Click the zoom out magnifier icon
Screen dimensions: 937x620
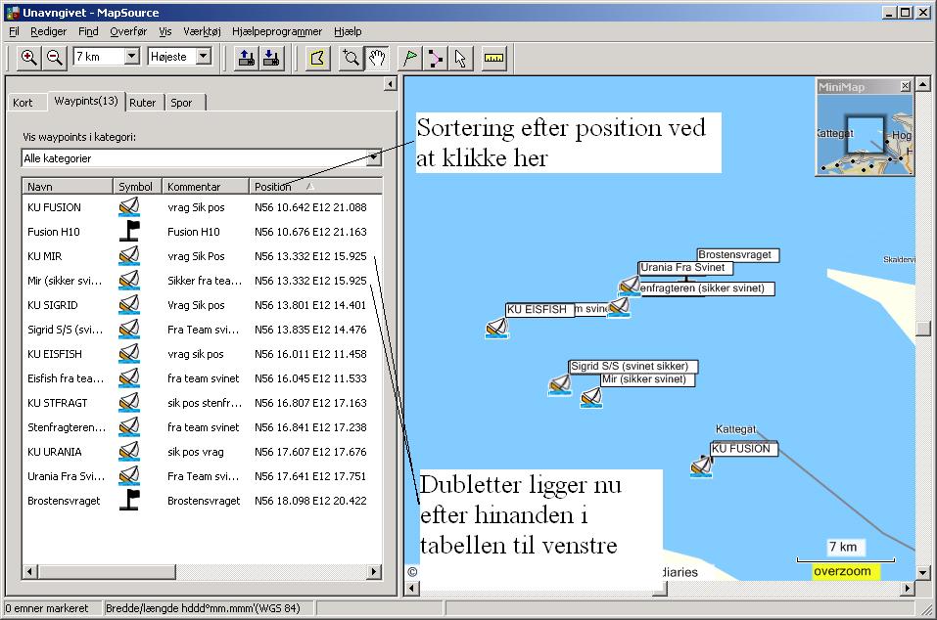(55, 58)
